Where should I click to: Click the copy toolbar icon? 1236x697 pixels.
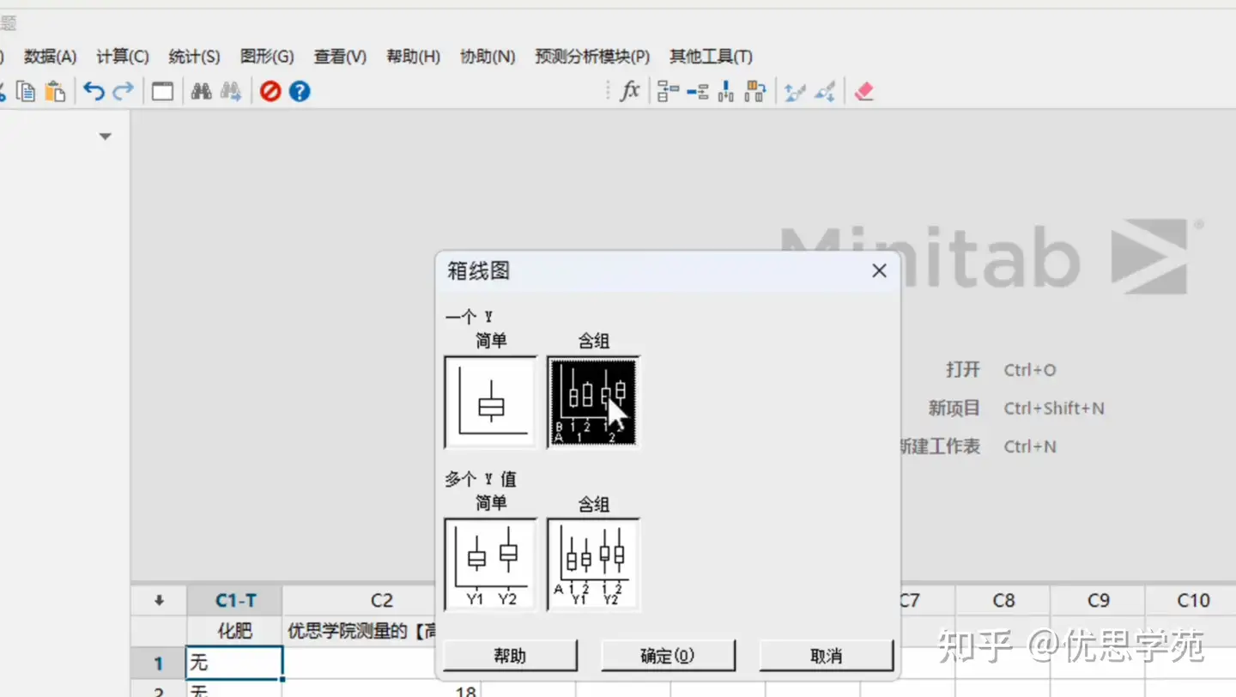pyautogui.click(x=26, y=91)
